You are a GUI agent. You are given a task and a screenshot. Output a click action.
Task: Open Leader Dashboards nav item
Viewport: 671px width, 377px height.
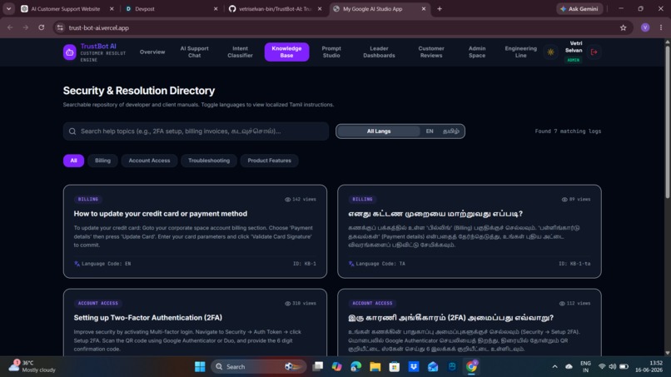[379, 52]
